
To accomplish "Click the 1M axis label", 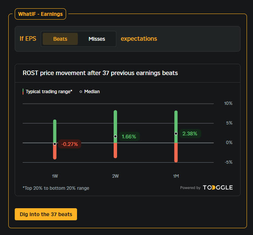I will coord(176,176).
